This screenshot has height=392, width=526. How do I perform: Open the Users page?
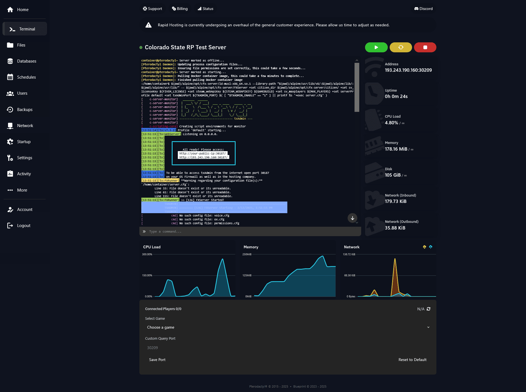(x=25, y=93)
